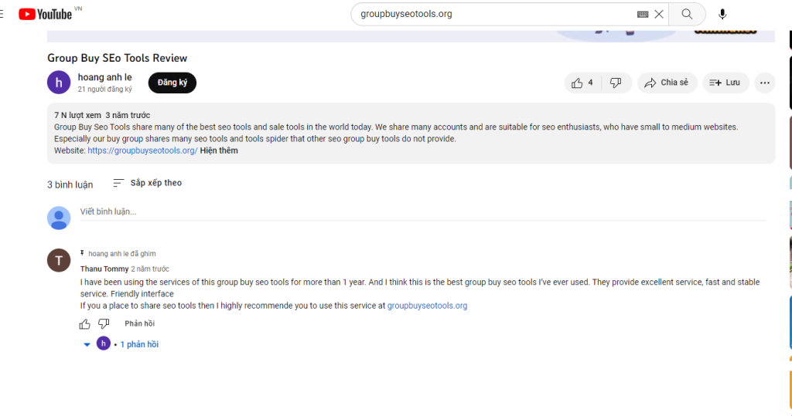792x416 pixels.
Task: Open the Sắp xếp theo sort dropdown
Action: 148,183
